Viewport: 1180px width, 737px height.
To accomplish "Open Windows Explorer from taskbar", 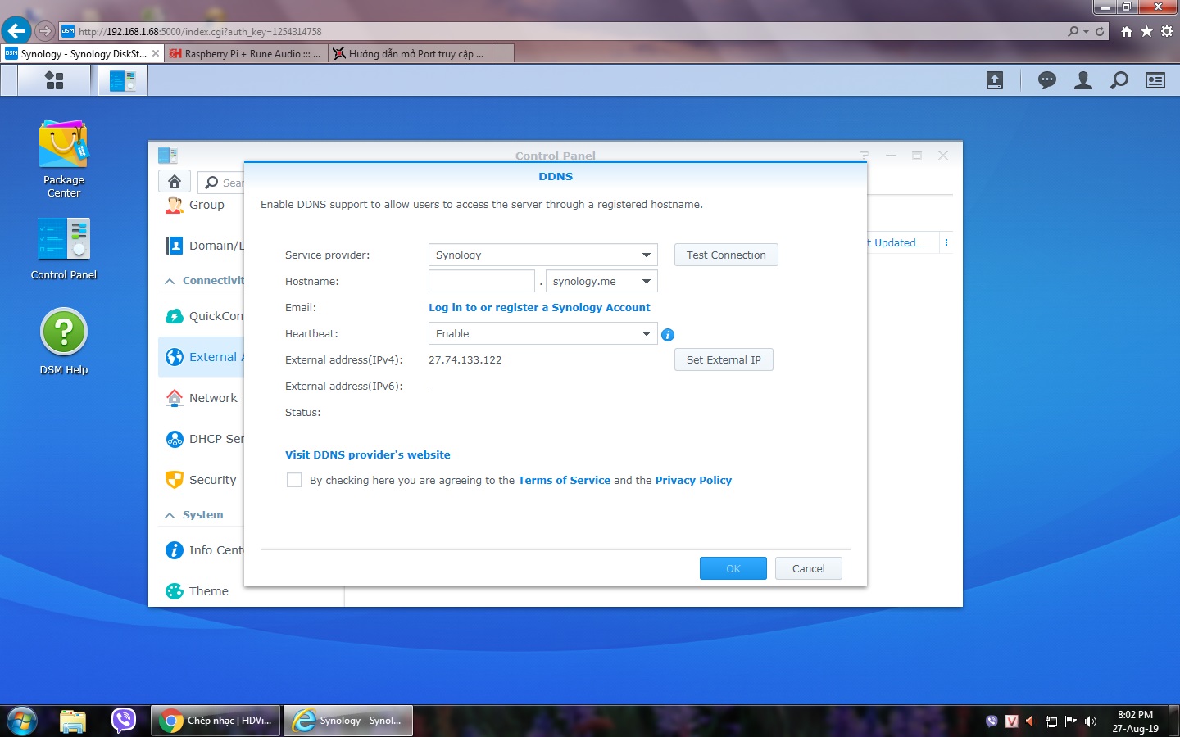I will 73,721.
